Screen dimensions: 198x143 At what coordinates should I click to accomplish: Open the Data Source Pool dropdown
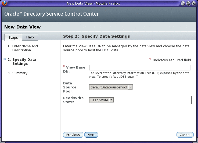[x=111, y=87]
